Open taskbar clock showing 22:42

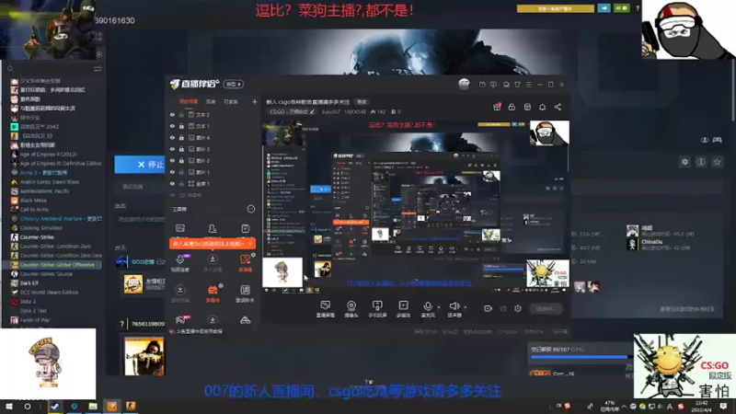click(701, 406)
